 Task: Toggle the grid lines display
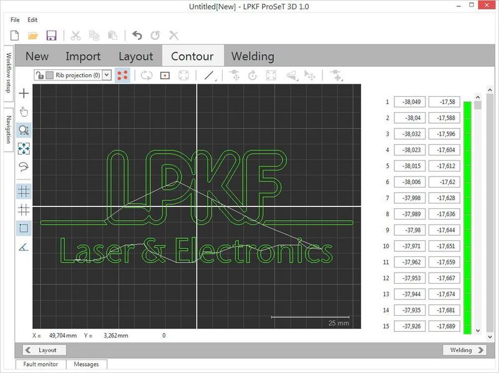[24, 191]
